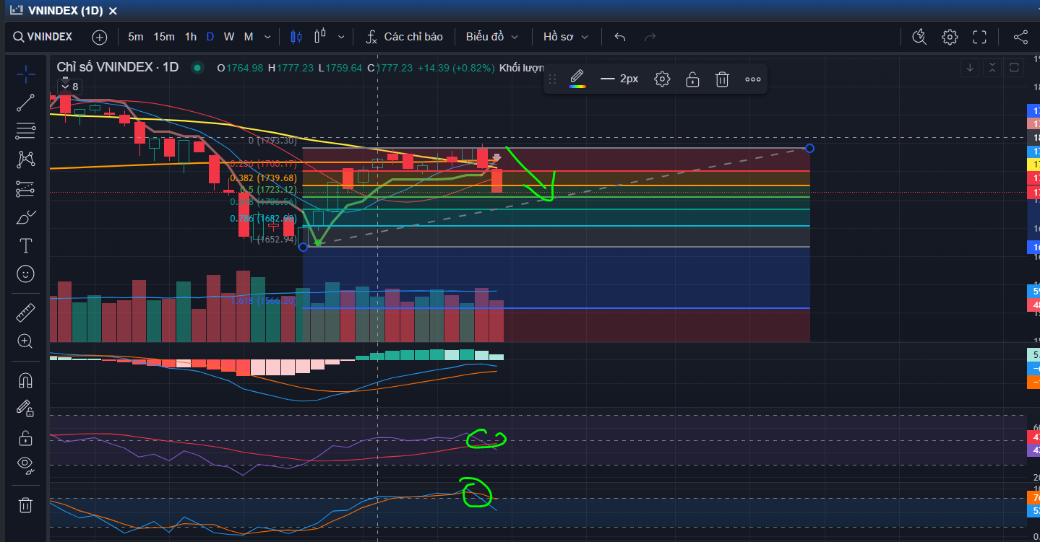Open the Fibonacci and horizontal lines tool

pos(25,131)
